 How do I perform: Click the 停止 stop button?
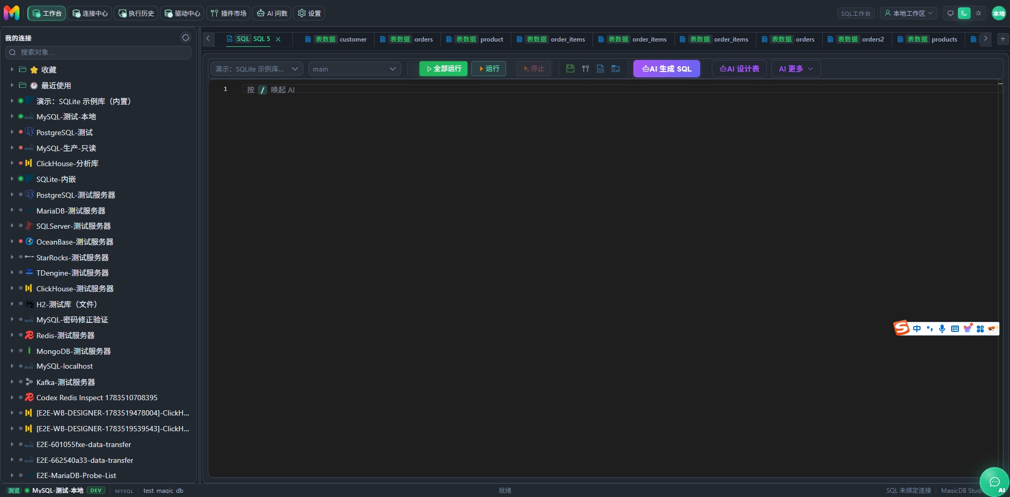pyautogui.click(x=534, y=69)
